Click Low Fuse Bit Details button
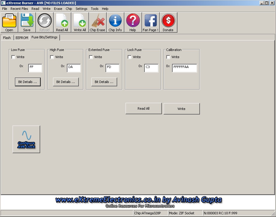The image size is (276, 217). 28,82
